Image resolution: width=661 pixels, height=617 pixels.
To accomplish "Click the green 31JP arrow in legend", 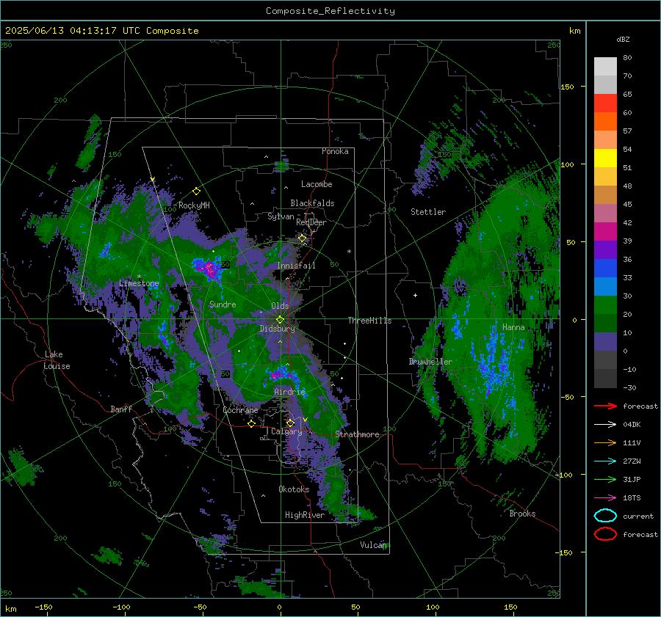I will coord(605,479).
